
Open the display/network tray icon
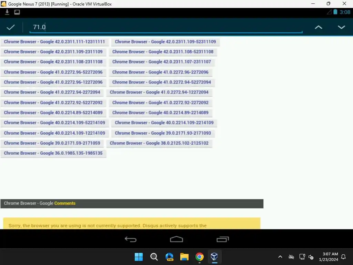(302, 257)
